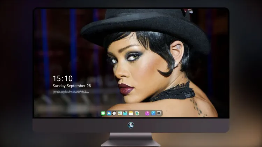Open the Maps-style app beside the Clock
The image size is (262, 147).
[120, 113]
